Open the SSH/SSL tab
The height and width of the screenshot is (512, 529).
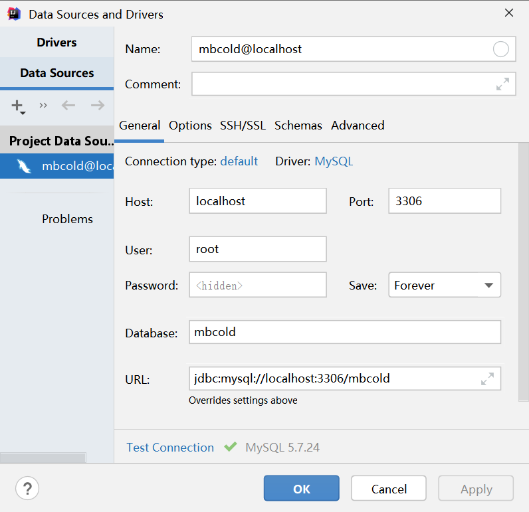point(243,126)
